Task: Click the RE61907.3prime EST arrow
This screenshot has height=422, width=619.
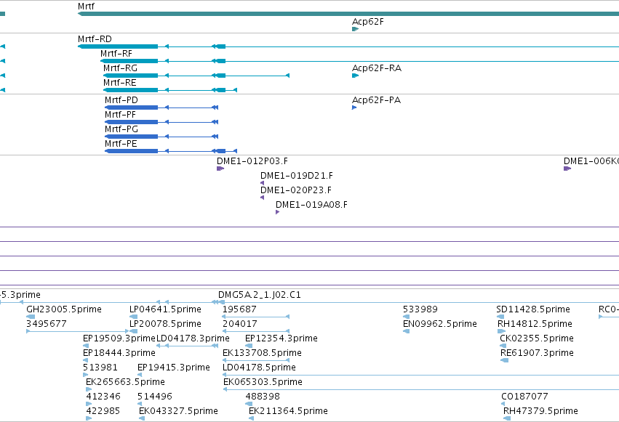Action: tap(505, 360)
